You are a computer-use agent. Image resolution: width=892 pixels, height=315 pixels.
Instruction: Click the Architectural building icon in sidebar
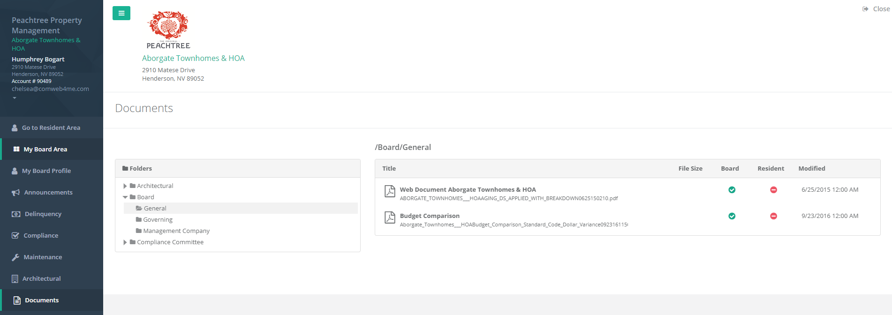point(15,279)
